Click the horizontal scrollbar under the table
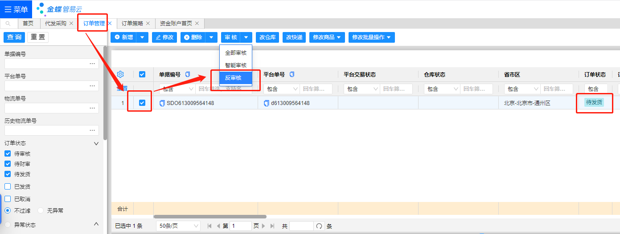Screen dimensions: 620x234 pyautogui.click(x=209, y=217)
